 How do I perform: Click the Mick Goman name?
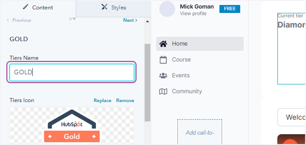click(x=197, y=7)
